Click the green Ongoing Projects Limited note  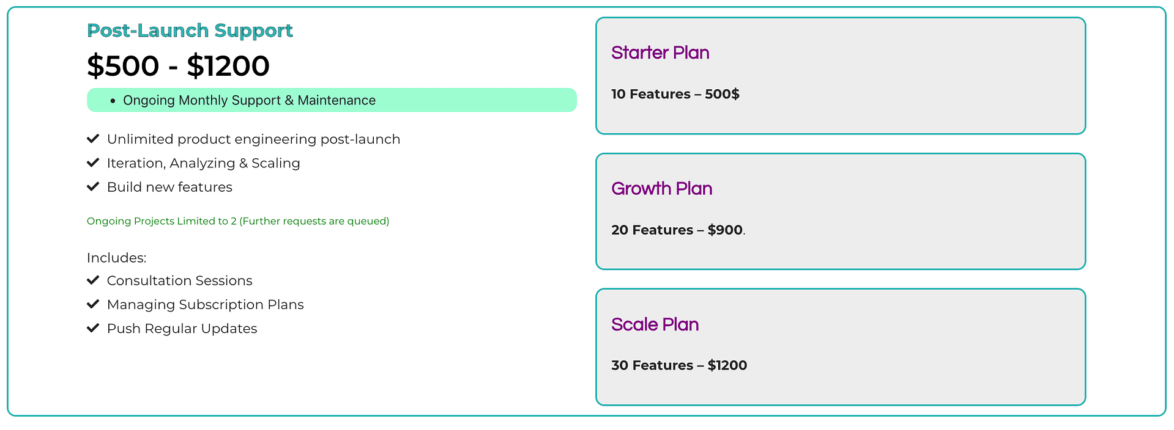click(x=238, y=221)
